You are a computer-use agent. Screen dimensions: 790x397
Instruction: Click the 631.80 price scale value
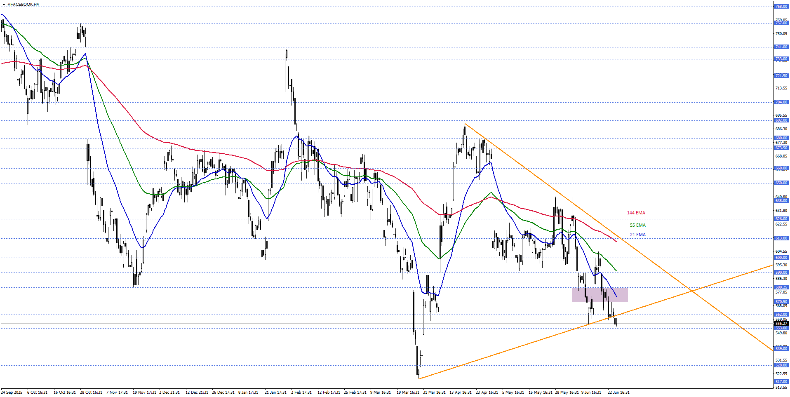point(781,211)
